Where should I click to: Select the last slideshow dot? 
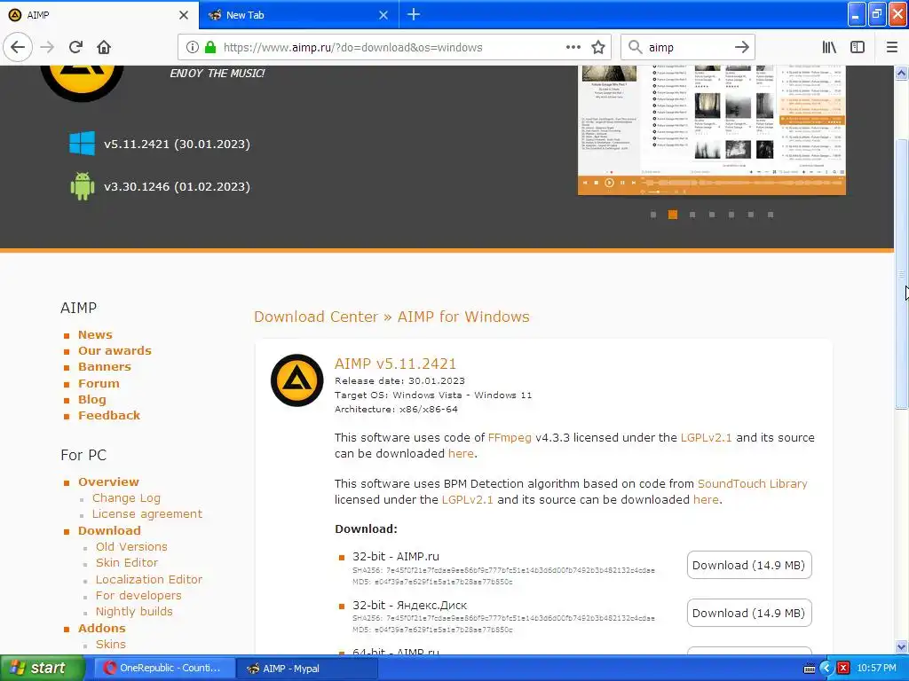[771, 215]
